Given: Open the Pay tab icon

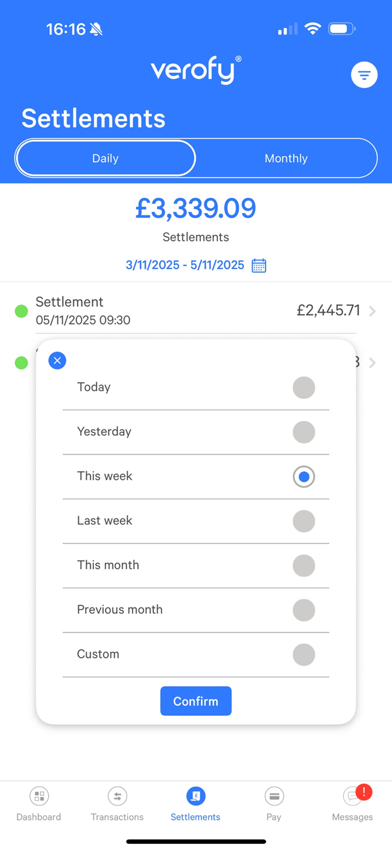Looking at the screenshot, I should click(274, 797).
